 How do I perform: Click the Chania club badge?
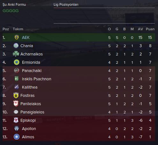tap(16, 46)
